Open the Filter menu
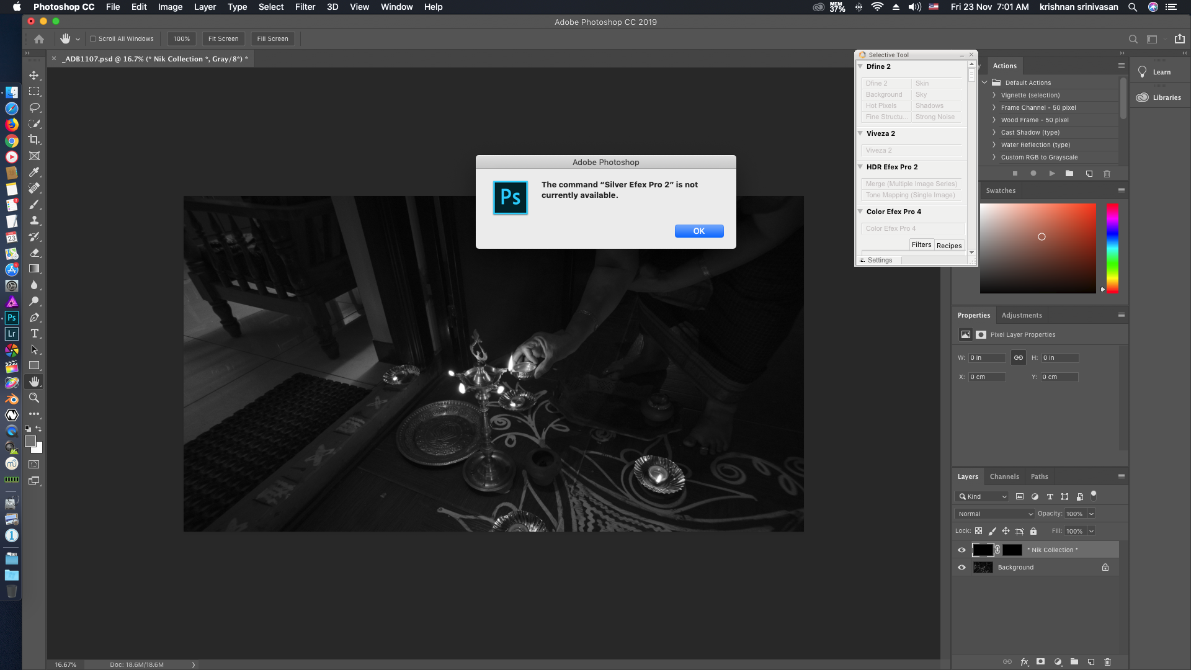Viewport: 1191px width, 670px height. [305, 7]
